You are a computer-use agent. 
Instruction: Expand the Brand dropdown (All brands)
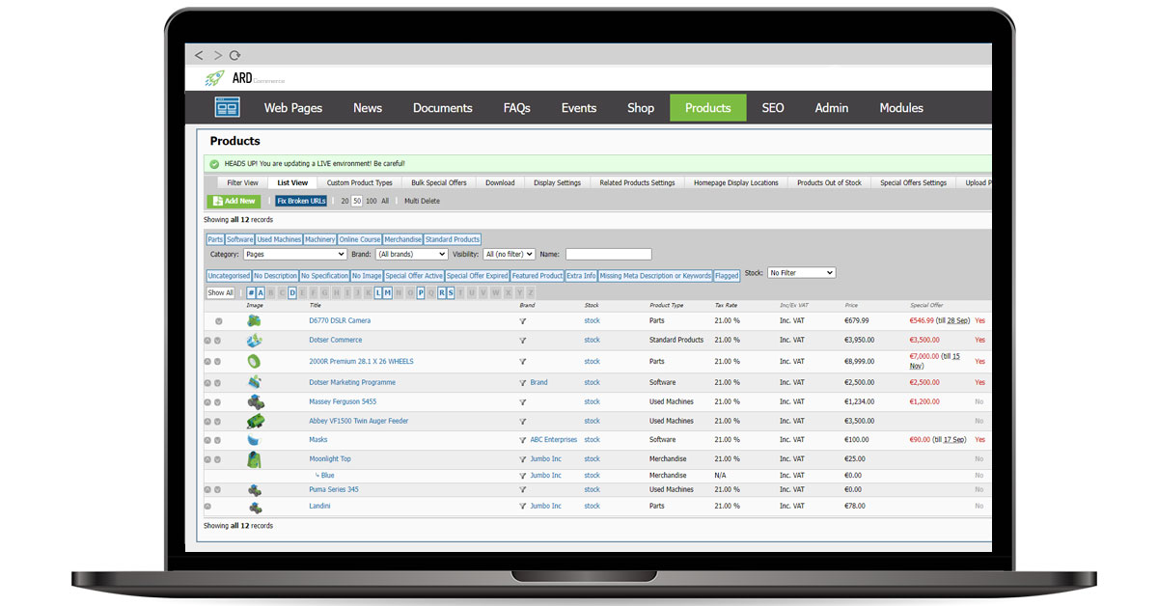point(411,255)
